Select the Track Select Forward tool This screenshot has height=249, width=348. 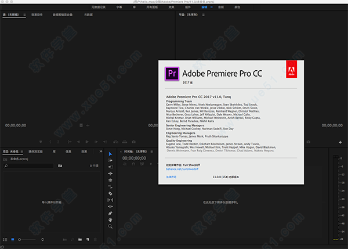110,160
